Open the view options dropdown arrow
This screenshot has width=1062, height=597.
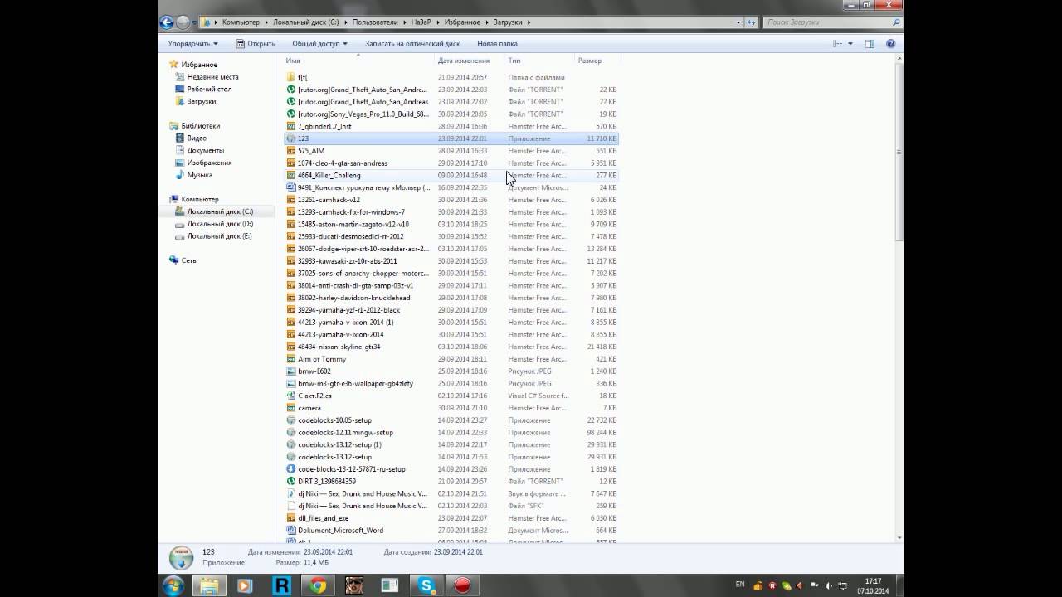tap(850, 44)
